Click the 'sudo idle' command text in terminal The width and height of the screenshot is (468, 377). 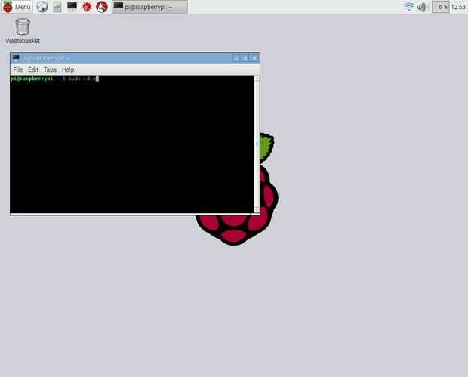82,79
